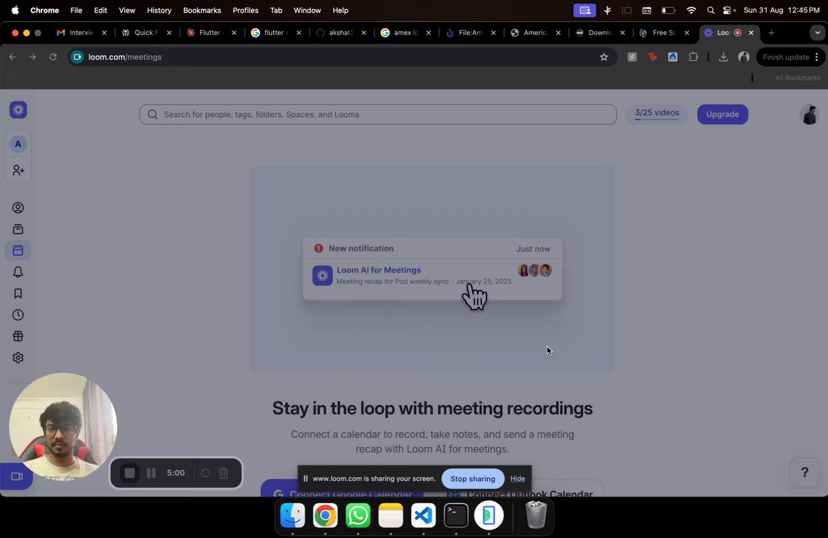Open Spotlight search in menu bar
Image resolution: width=828 pixels, height=538 pixels.
click(711, 10)
